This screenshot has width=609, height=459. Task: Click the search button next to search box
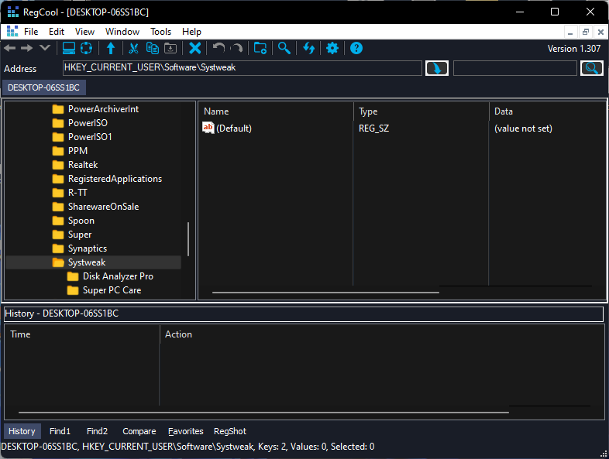point(591,68)
